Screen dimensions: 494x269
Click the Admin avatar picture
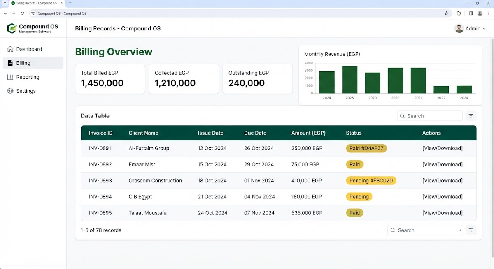pos(459,28)
